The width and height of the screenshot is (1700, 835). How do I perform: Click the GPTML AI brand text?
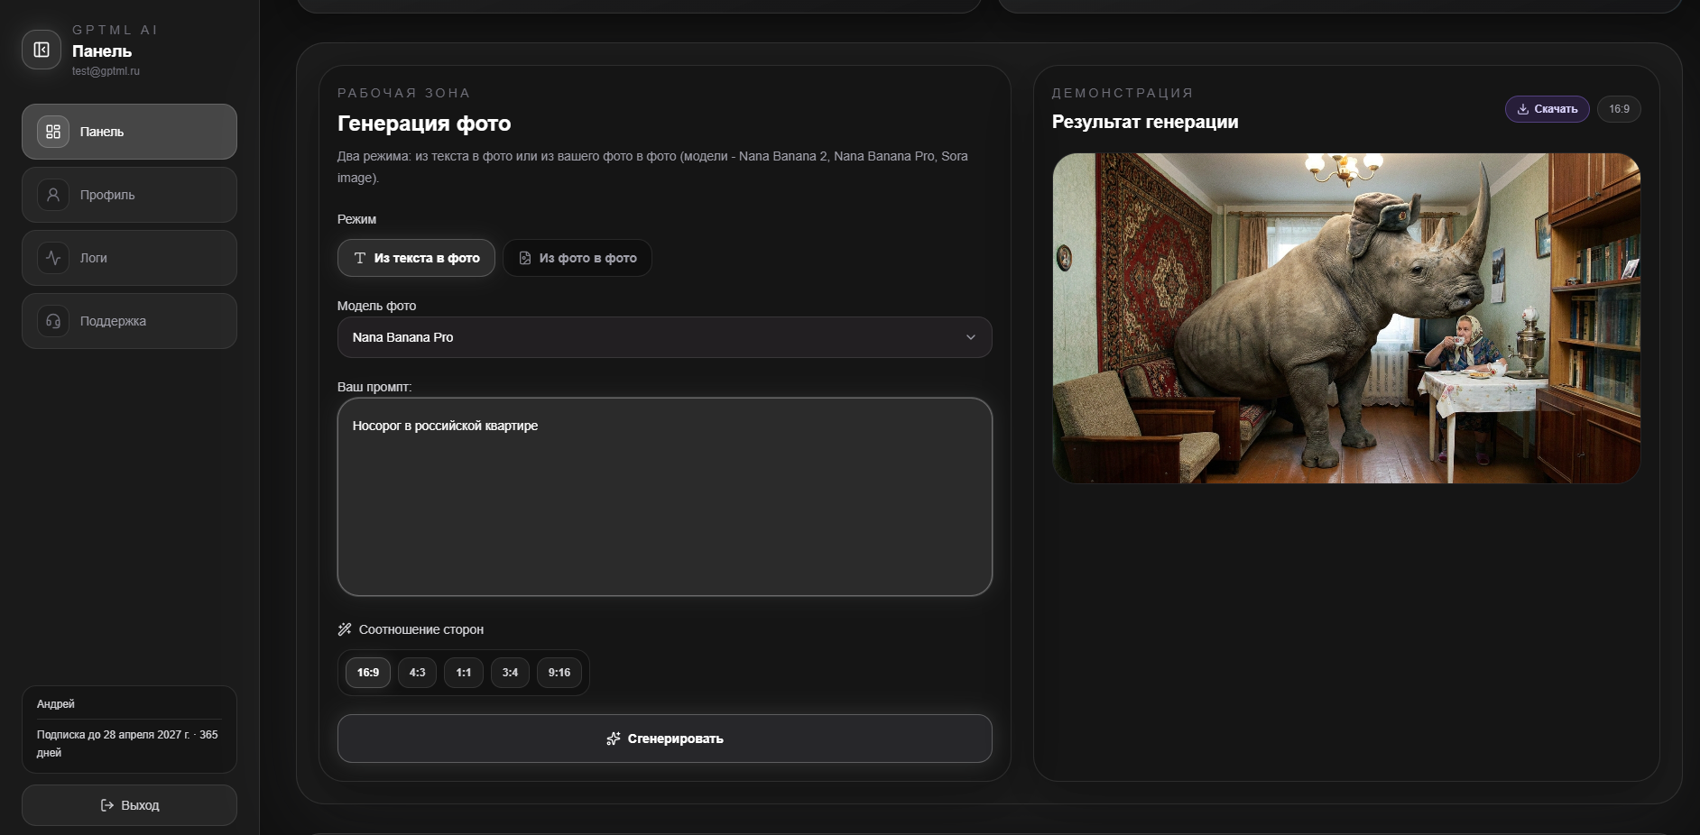tap(115, 30)
